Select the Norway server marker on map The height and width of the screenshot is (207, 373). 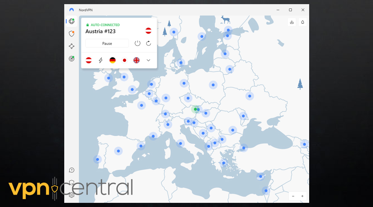[174, 32]
